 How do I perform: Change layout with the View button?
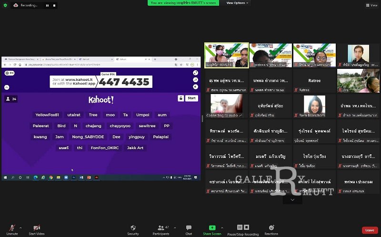click(x=372, y=5)
